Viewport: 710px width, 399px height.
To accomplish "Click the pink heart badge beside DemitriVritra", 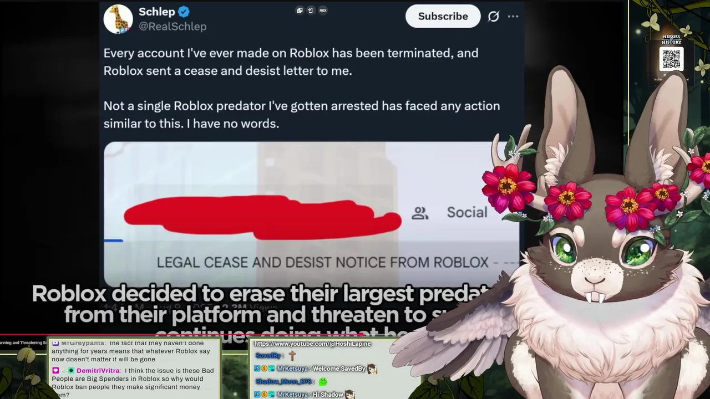I will pyautogui.click(x=55, y=371).
